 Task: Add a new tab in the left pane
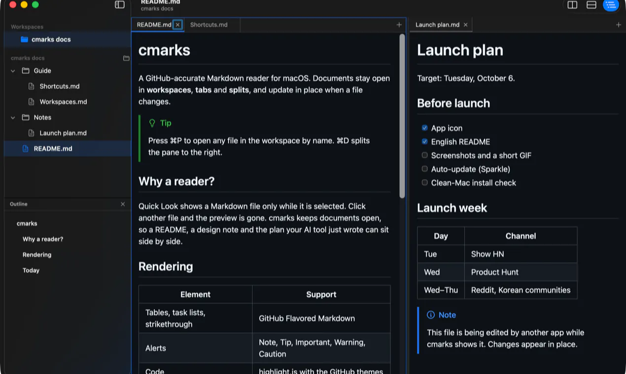399,25
